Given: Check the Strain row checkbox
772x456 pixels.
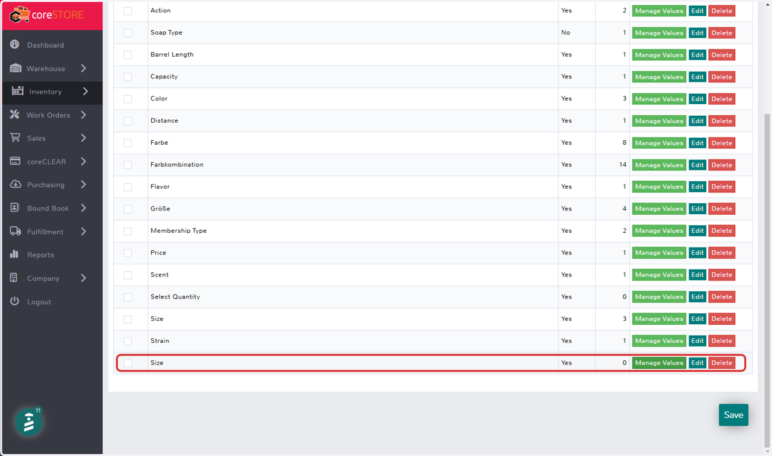Looking at the screenshot, I should (127, 341).
